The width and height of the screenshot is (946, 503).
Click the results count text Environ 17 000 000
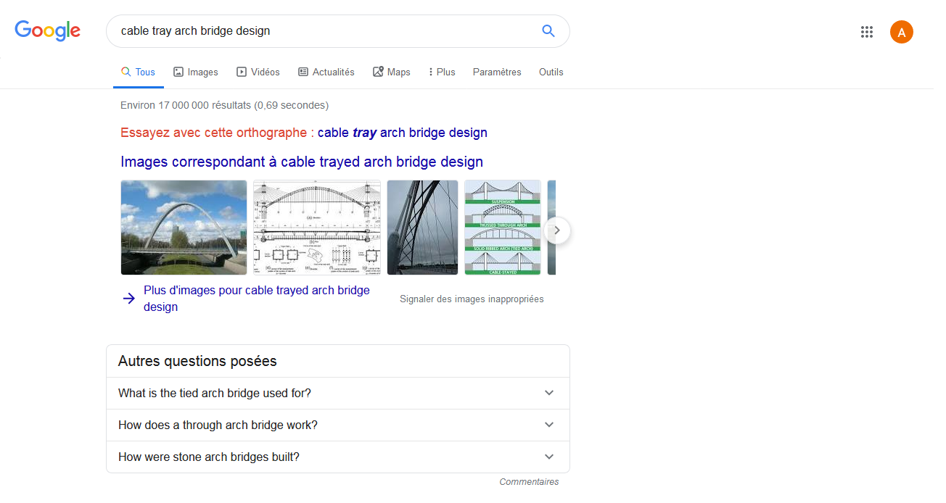pyautogui.click(x=224, y=105)
